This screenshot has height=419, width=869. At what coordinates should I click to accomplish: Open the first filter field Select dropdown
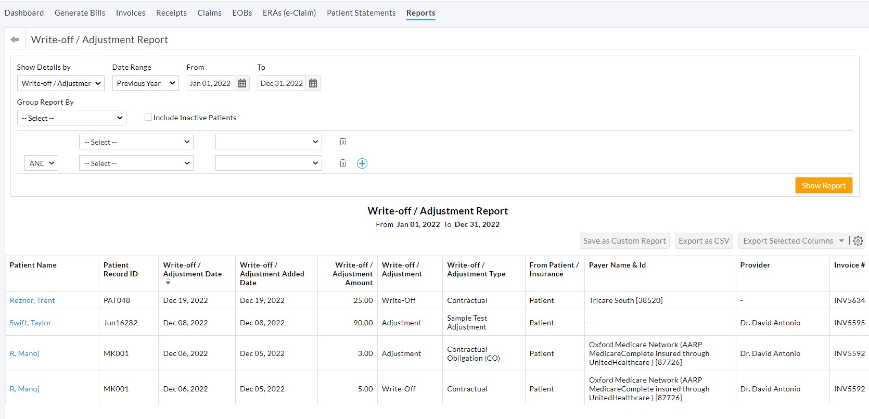136,142
